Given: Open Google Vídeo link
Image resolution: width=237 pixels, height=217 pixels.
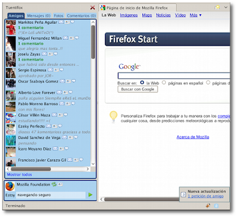Looking at the screenshot, I should (x=180, y=15).
